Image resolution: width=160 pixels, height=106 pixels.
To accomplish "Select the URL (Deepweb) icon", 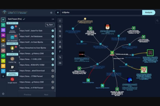I will click(x=12, y=38).
